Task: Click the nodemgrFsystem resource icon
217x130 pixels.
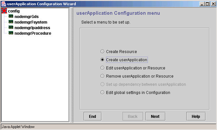Action: (x=11, y=22)
